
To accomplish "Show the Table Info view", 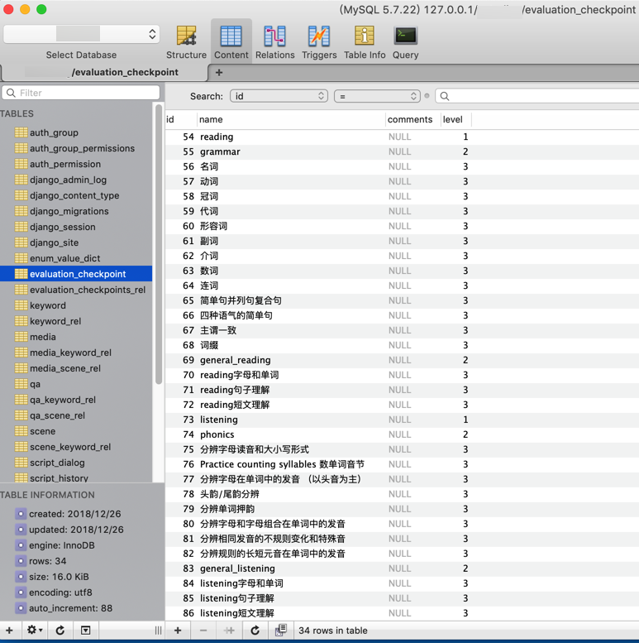I will click(x=365, y=41).
